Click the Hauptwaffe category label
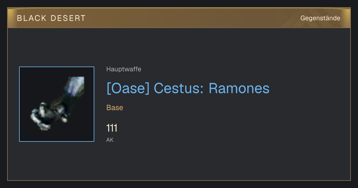 pyautogui.click(x=124, y=69)
